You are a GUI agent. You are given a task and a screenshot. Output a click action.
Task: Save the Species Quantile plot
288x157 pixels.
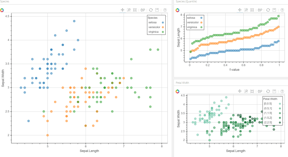pyautogui.click(x=274, y=10)
